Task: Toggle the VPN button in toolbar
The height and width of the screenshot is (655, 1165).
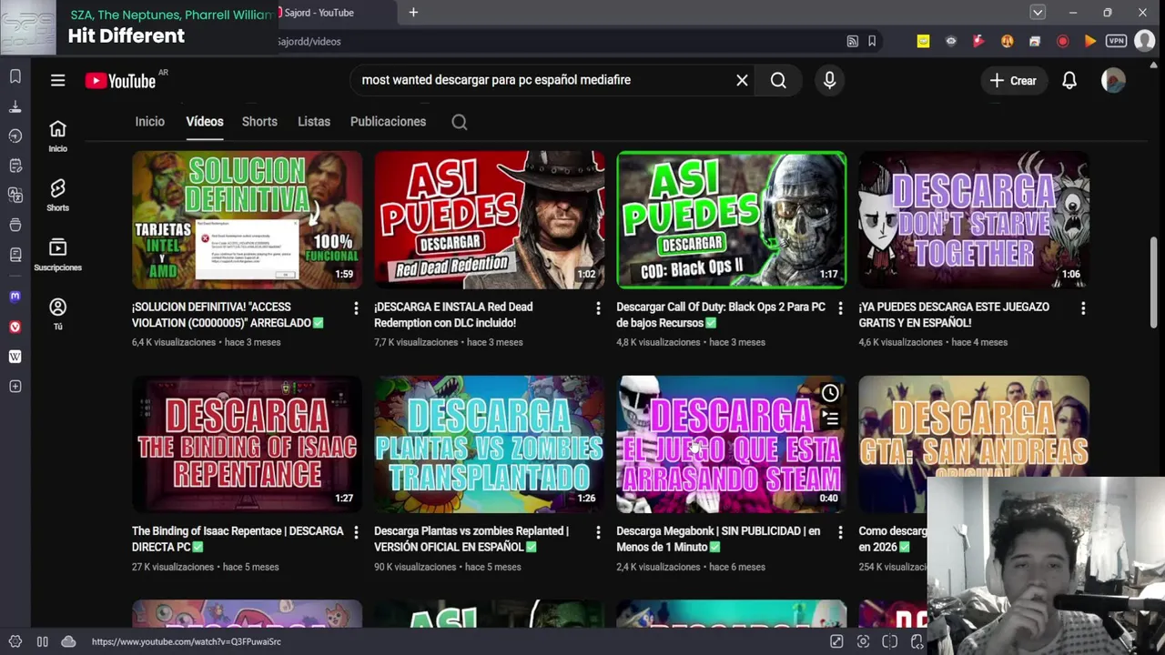Action: [1117, 41]
